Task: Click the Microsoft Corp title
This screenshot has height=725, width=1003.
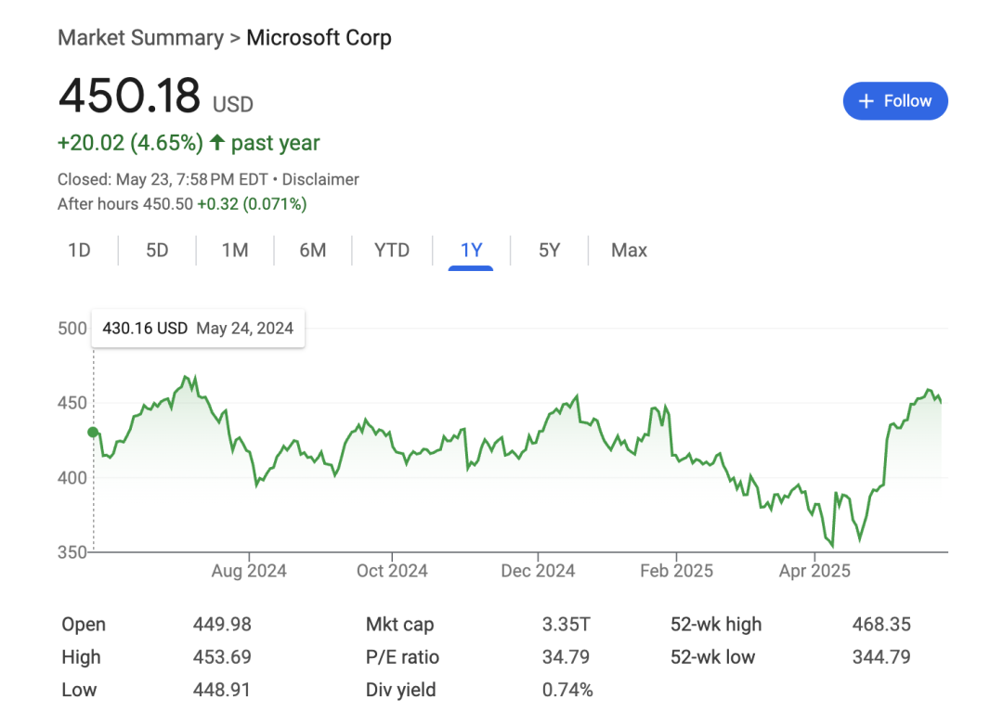Action: coord(319,38)
